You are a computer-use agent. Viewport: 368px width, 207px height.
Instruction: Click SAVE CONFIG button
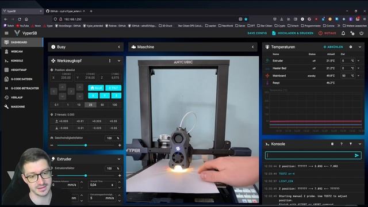coord(257,33)
